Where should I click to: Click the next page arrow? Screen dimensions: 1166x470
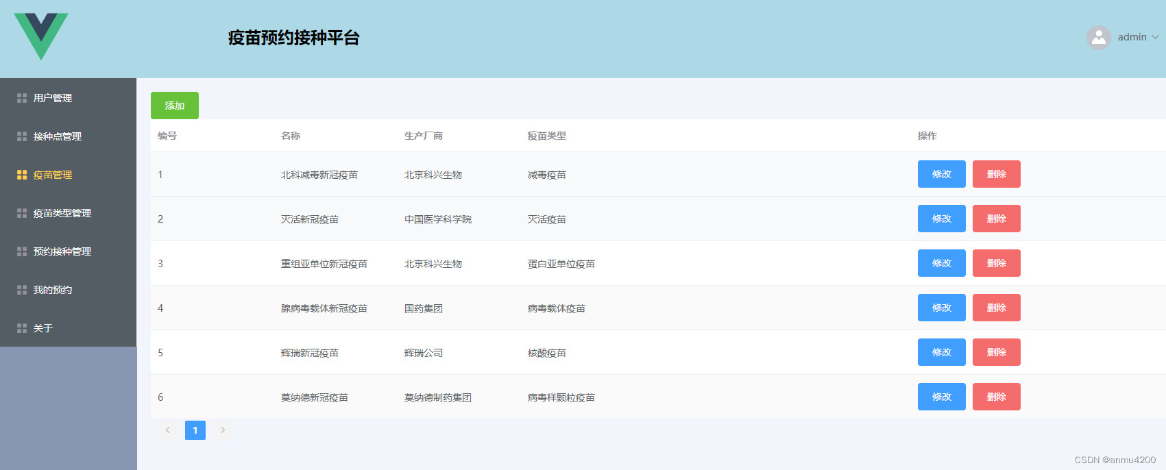point(223,430)
